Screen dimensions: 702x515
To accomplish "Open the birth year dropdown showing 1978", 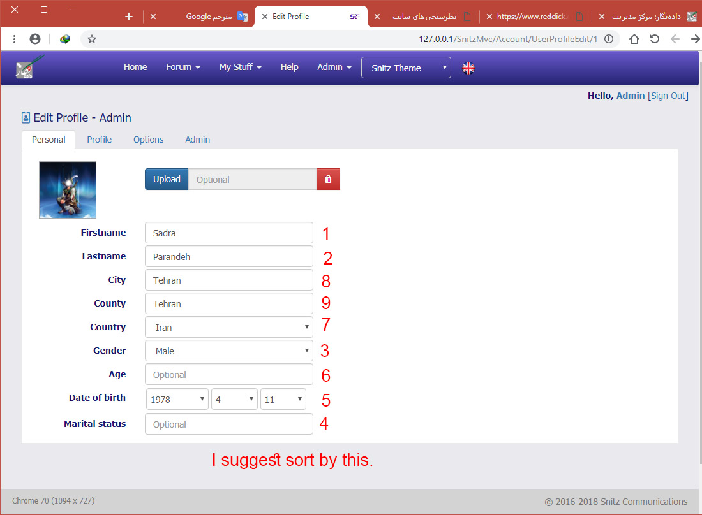I will tap(177, 400).
